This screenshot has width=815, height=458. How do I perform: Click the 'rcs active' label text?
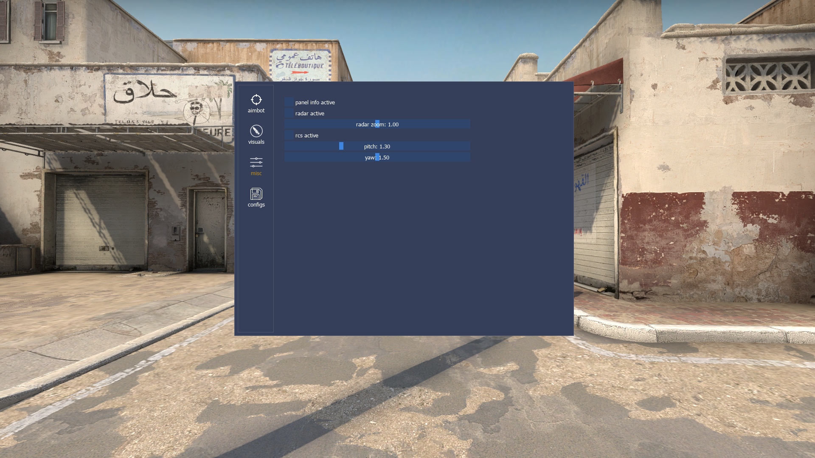click(306, 136)
